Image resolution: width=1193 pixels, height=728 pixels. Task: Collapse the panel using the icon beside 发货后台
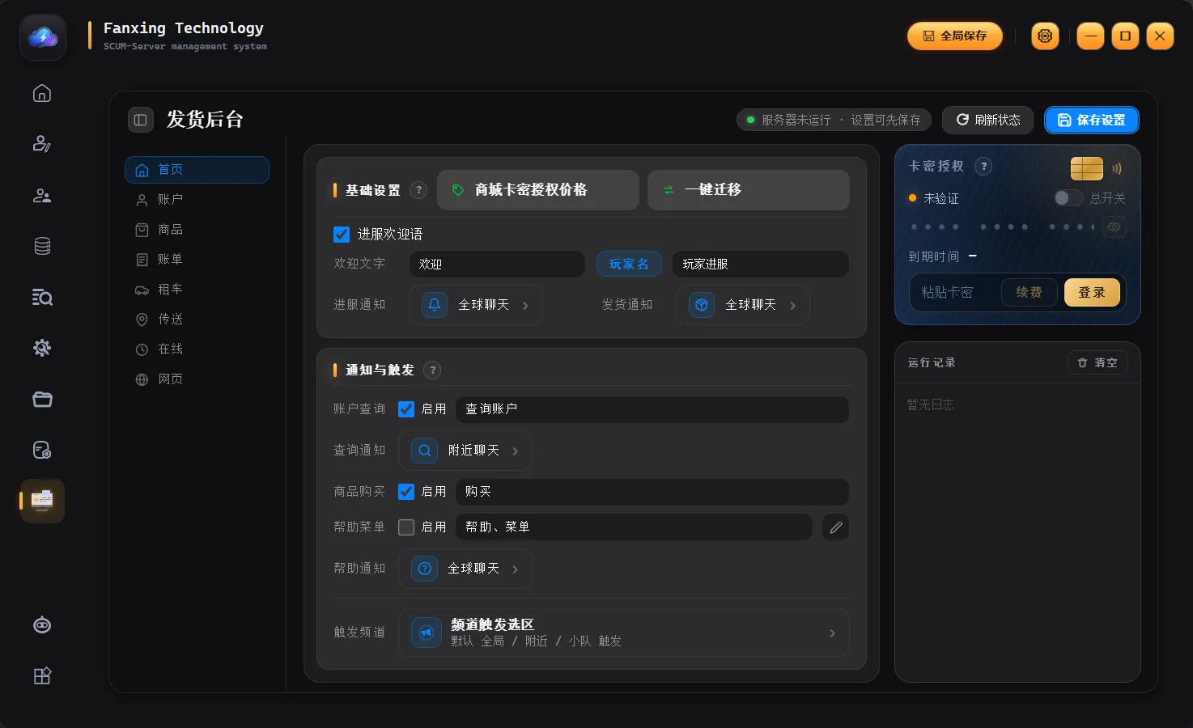coord(140,120)
